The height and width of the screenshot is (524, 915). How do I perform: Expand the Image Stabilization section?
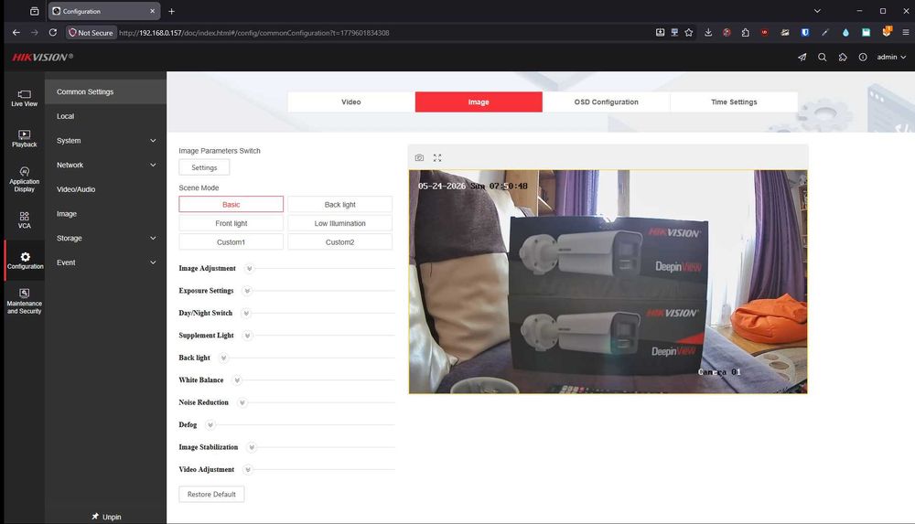tap(252, 447)
